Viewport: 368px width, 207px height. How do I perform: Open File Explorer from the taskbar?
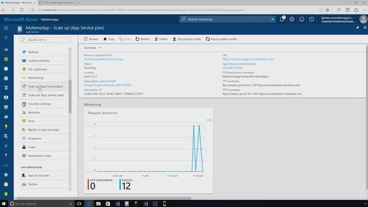(98, 204)
